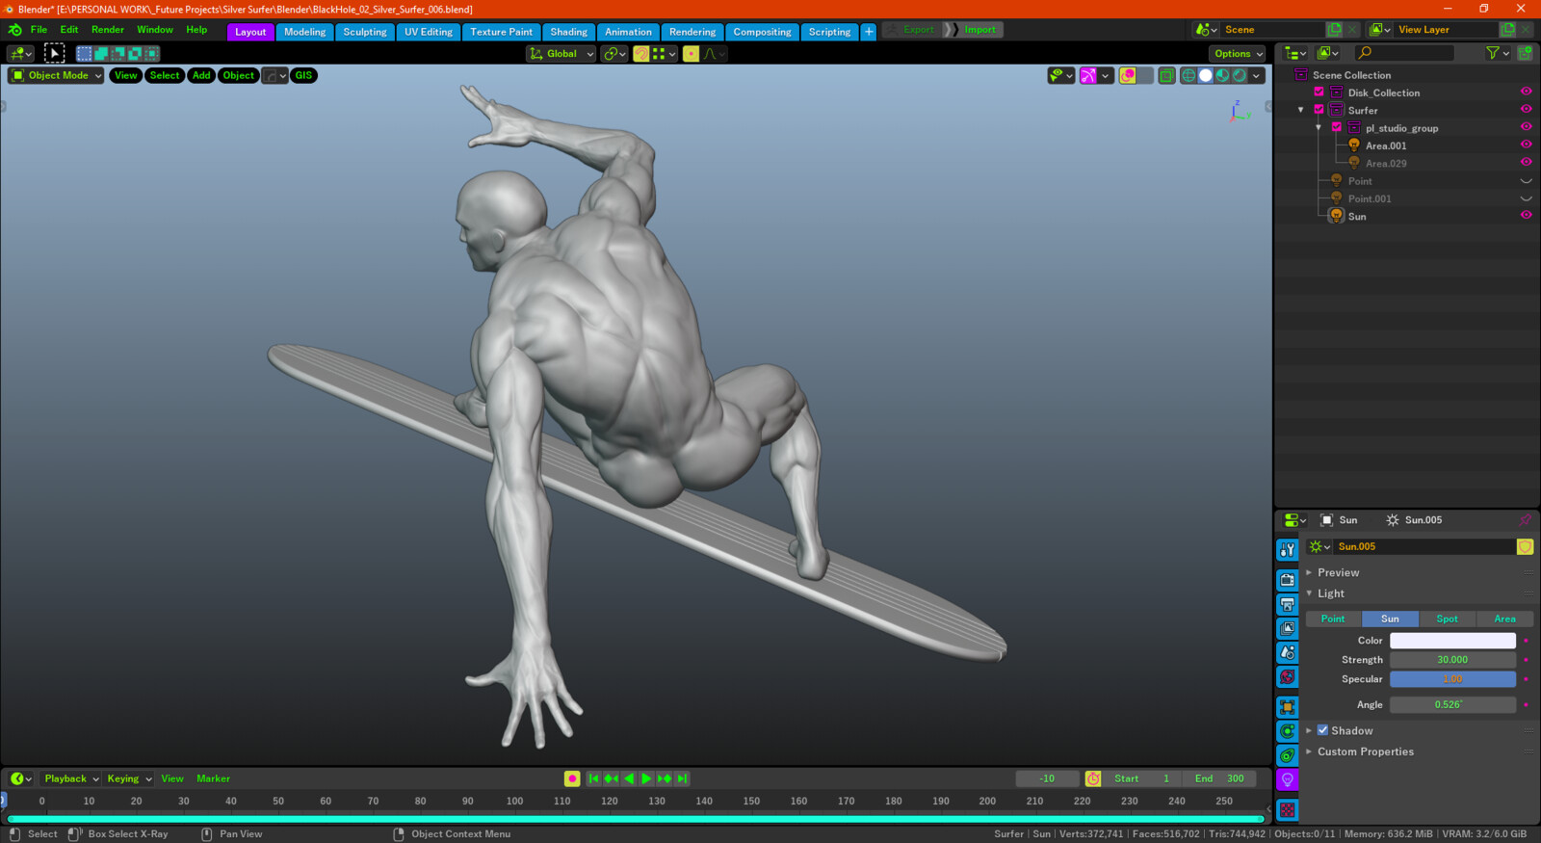Switch to Compositing workspace tab
Image resolution: width=1541 pixels, height=843 pixels.
pyautogui.click(x=762, y=32)
